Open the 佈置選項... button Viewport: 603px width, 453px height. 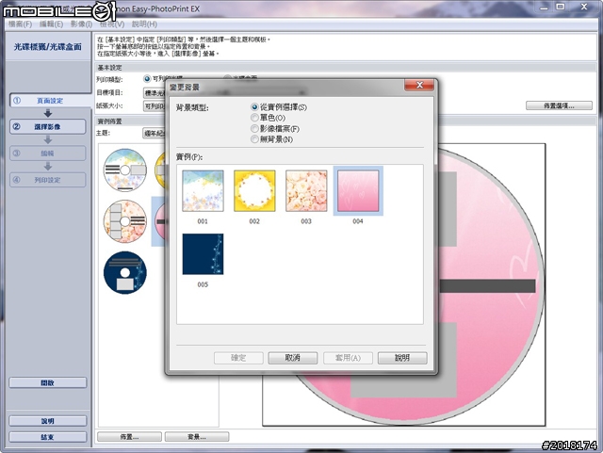pyautogui.click(x=559, y=105)
